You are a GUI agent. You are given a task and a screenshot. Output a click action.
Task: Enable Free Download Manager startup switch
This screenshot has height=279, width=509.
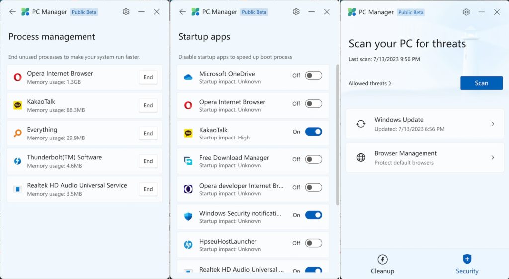pyautogui.click(x=314, y=159)
